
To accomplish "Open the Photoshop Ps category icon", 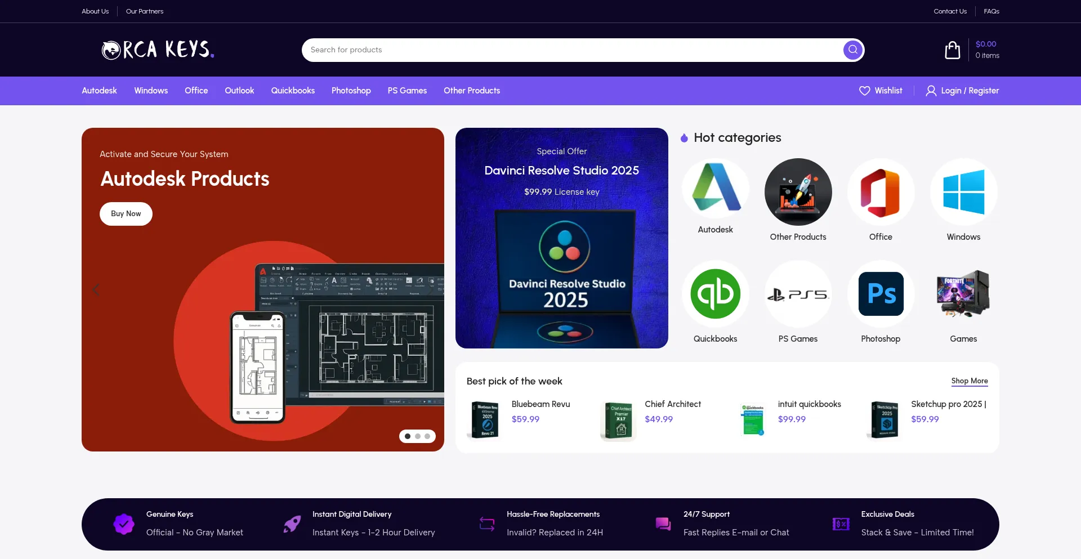I will 881,294.
